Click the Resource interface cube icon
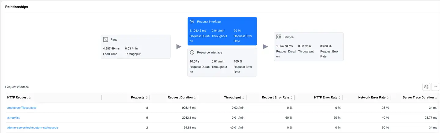The image size is (440, 133). tap(192, 52)
